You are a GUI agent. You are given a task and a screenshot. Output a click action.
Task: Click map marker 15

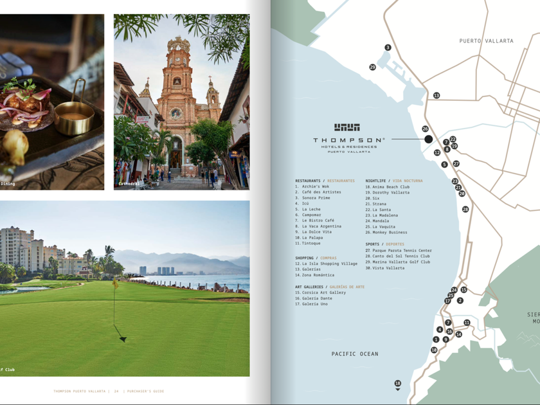[x=464, y=290]
